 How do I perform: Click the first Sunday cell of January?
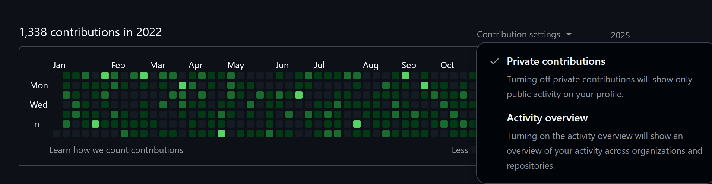(x=66, y=76)
